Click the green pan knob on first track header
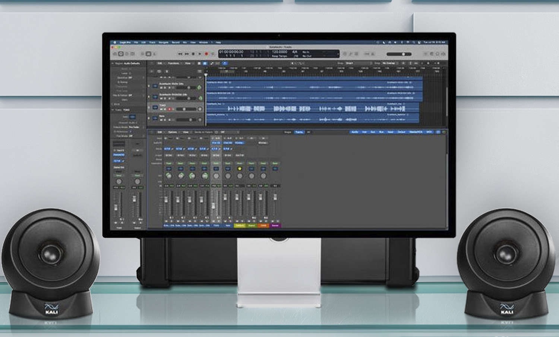Viewport: 559px width, 337px height. [199, 88]
